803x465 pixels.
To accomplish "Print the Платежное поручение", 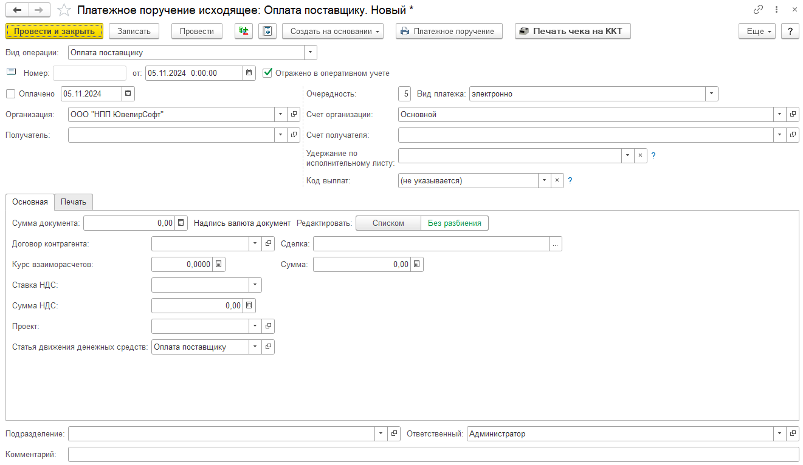I will [x=449, y=31].
